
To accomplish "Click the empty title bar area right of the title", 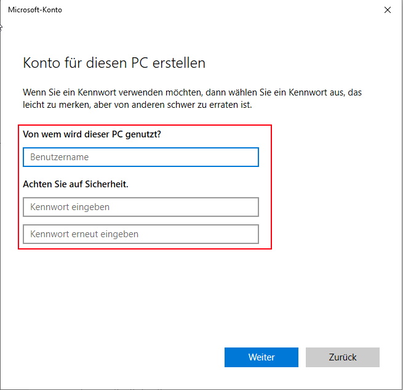I will tap(215, 10).
